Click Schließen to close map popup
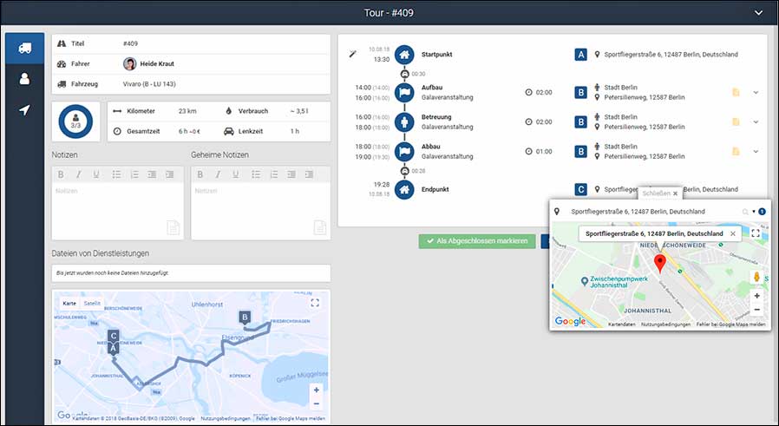The width and height of the screenshot is (779, 426). click(659, 193)
